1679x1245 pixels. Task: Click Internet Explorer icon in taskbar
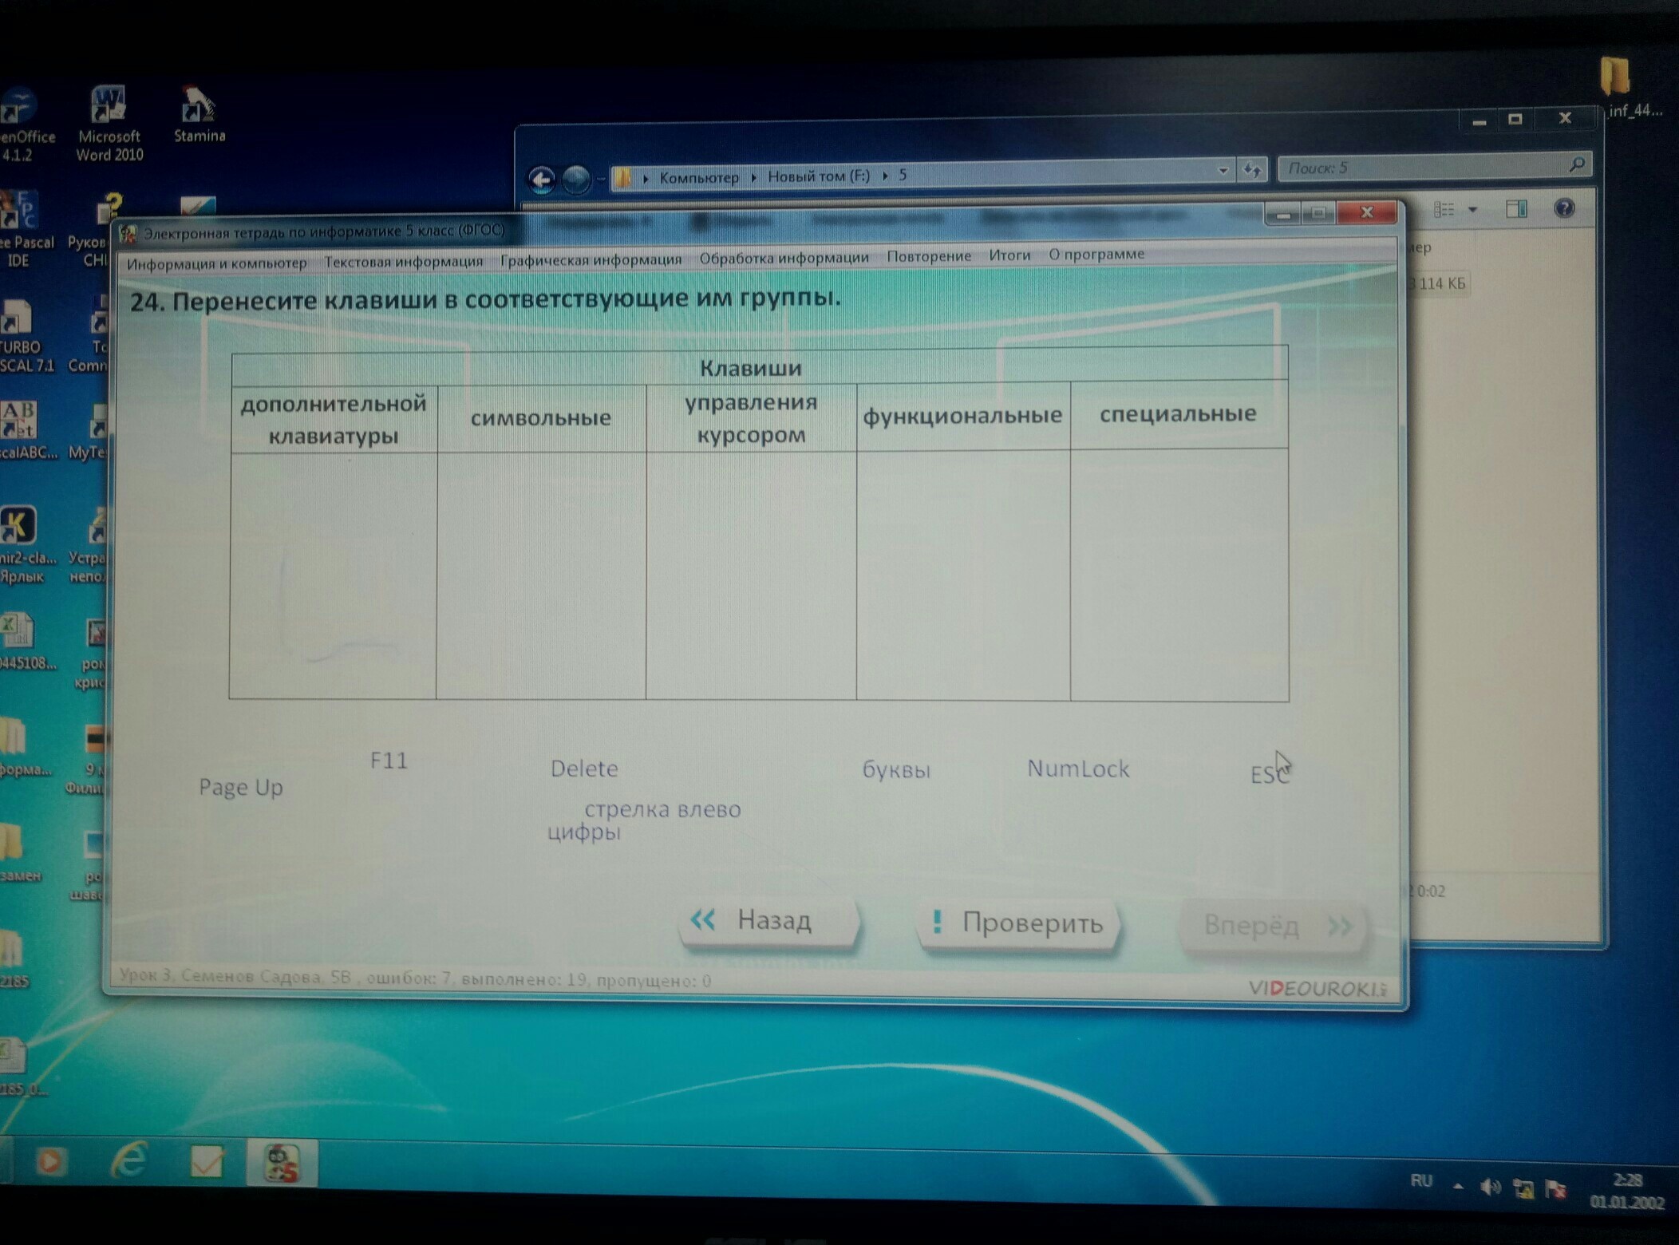pos(129,1160)
